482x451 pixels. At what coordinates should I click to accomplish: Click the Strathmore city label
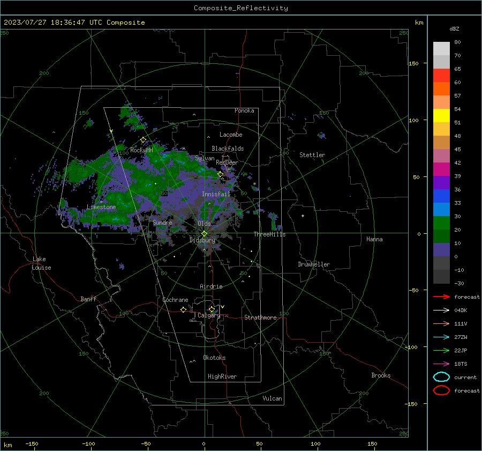click(x=260, y=317)
